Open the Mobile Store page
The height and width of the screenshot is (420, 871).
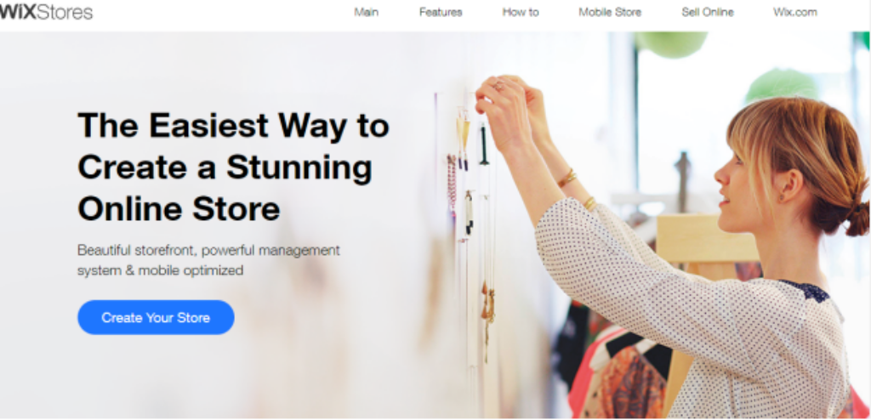[610, 12]
